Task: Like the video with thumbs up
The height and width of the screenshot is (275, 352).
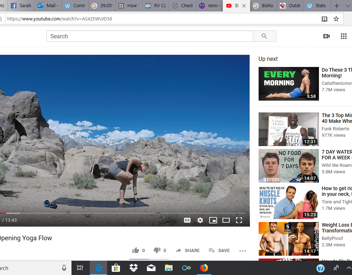Action: pos(136,251)
